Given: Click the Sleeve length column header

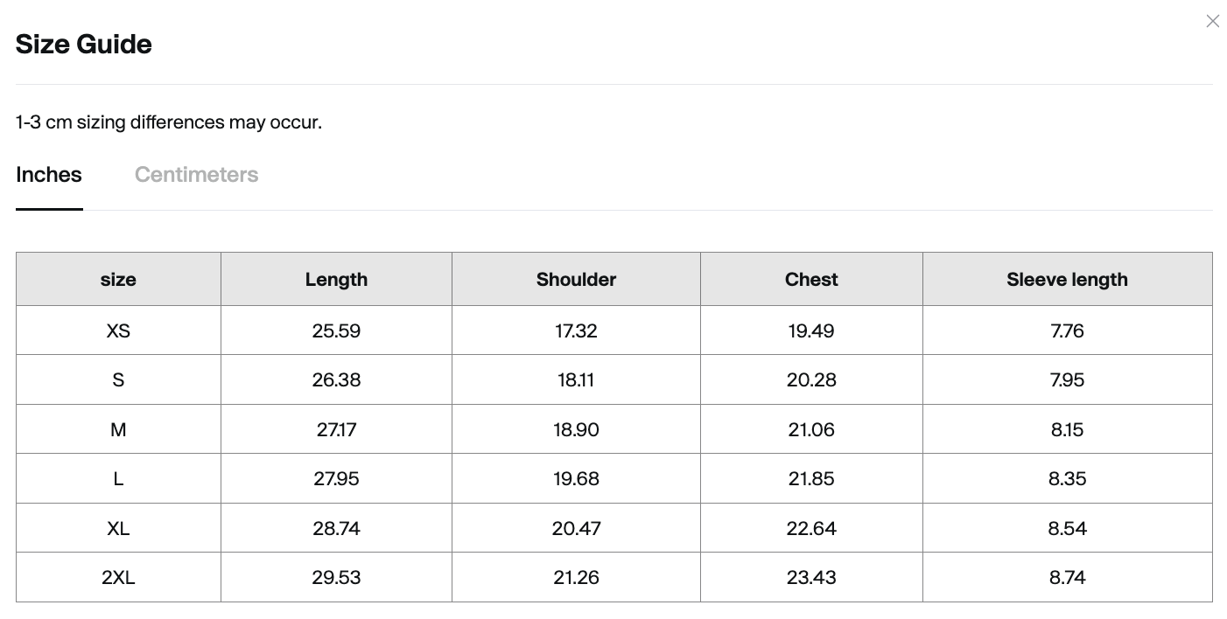Looking at the screenshot, I should [x=1067, y=280].
